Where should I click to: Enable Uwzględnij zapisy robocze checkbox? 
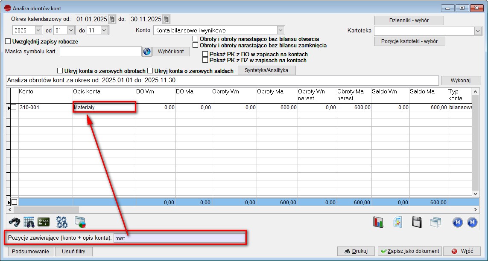tap(8, 42)
